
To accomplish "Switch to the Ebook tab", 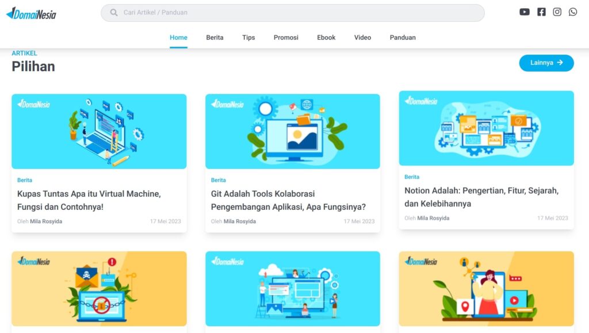I will tap(326, 37).
